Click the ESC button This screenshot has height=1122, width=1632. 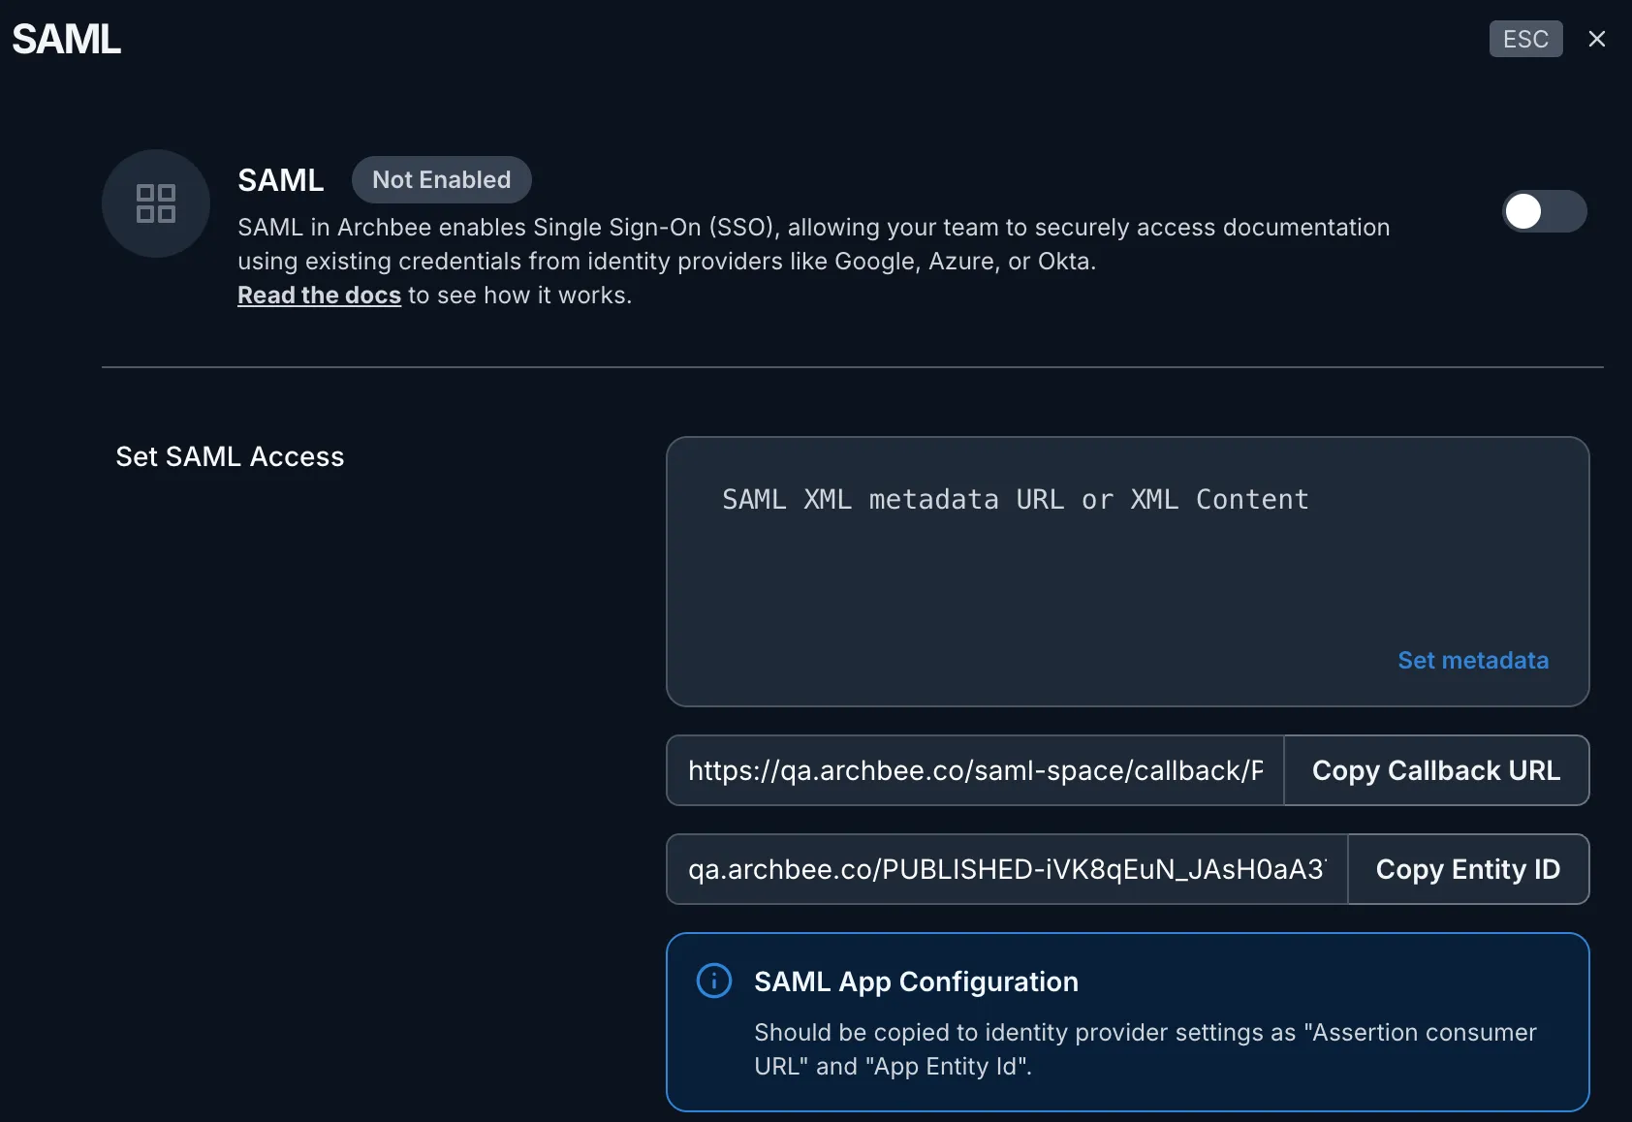(x=1525, y=39)
